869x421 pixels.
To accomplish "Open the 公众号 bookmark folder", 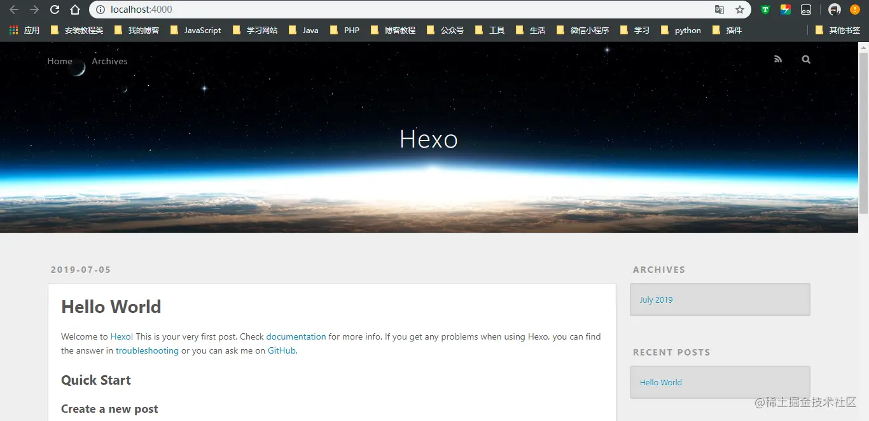I will tap(445, 30).
